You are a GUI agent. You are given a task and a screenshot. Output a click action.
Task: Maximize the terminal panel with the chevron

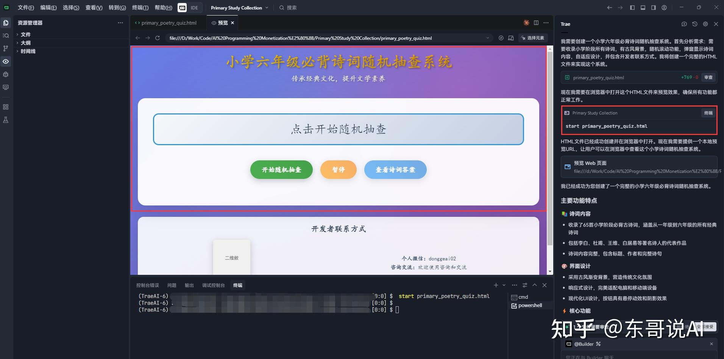(535, 285)
